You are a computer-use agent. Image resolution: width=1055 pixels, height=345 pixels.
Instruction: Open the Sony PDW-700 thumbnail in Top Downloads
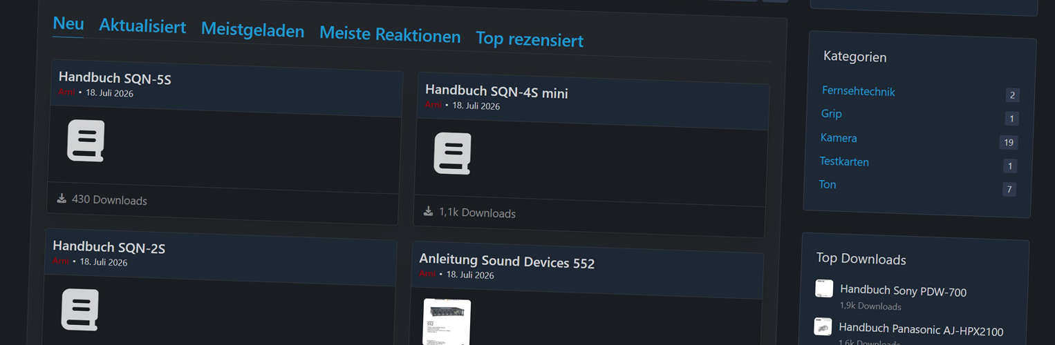click(824, 288)
